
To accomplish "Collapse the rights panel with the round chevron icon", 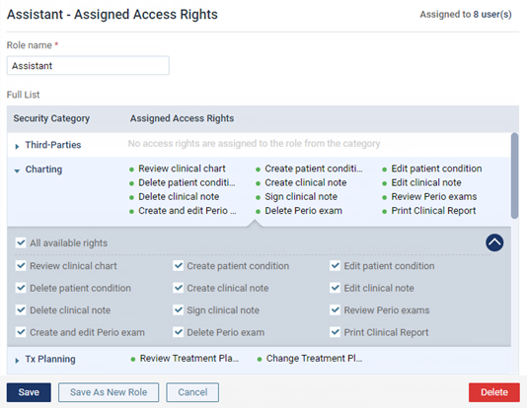I will pyautogui.click(x=494, y=242).
